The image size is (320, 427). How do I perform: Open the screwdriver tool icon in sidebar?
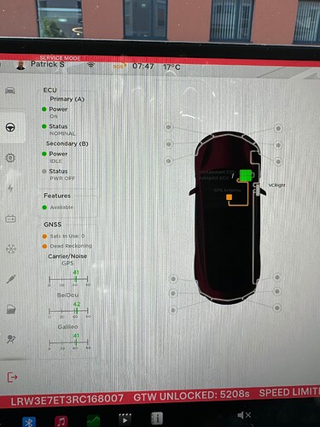[11, 279]
